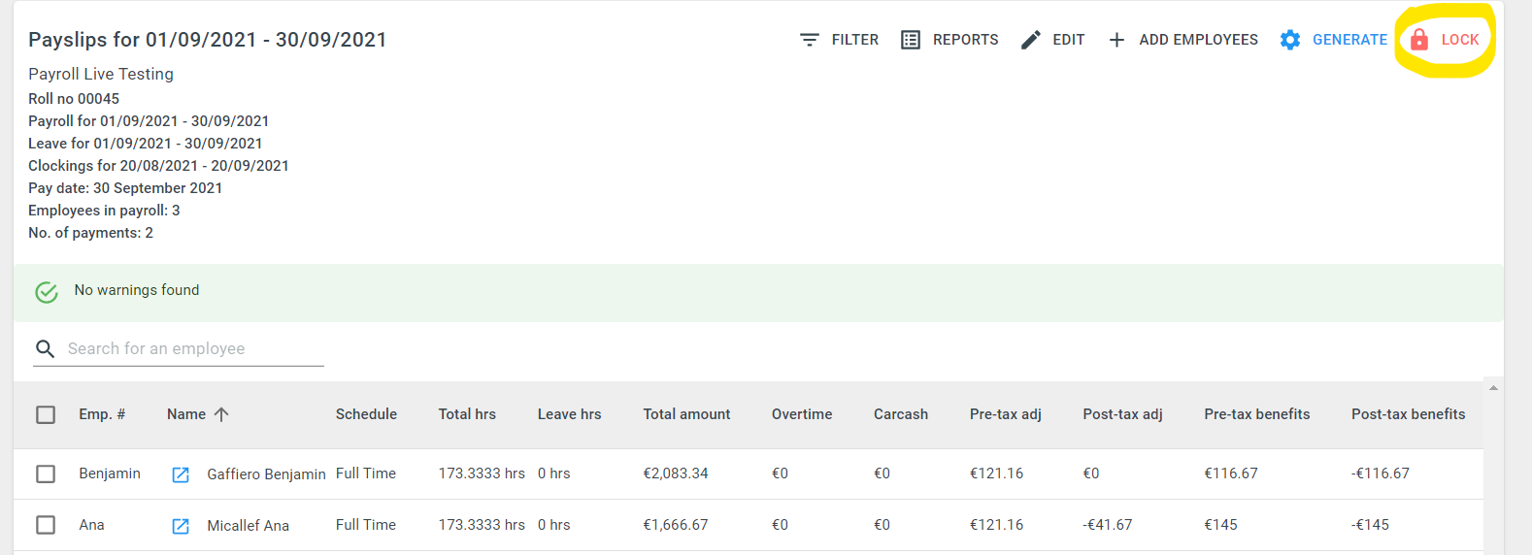Screen dimensions: 1532x555
Task: Open Gaffiero Benjamin's payslip external link icon
Action: point(181,474)
